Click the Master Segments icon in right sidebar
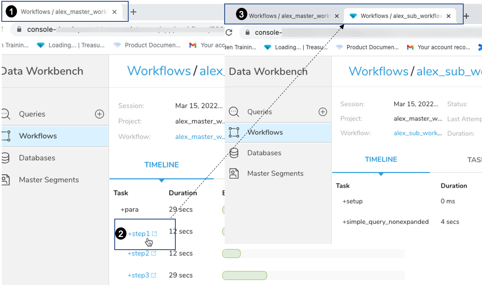482x285 pixels. pyautogui.click(x=234, y=173)
